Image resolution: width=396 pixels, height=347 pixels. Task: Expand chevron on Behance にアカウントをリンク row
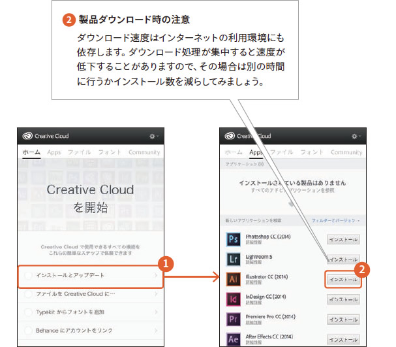156,330
